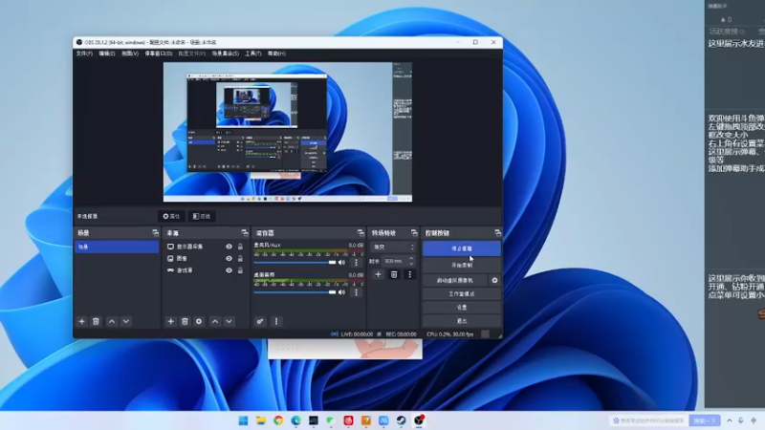Decrease transition duration with down stepper

coord(411,264)
